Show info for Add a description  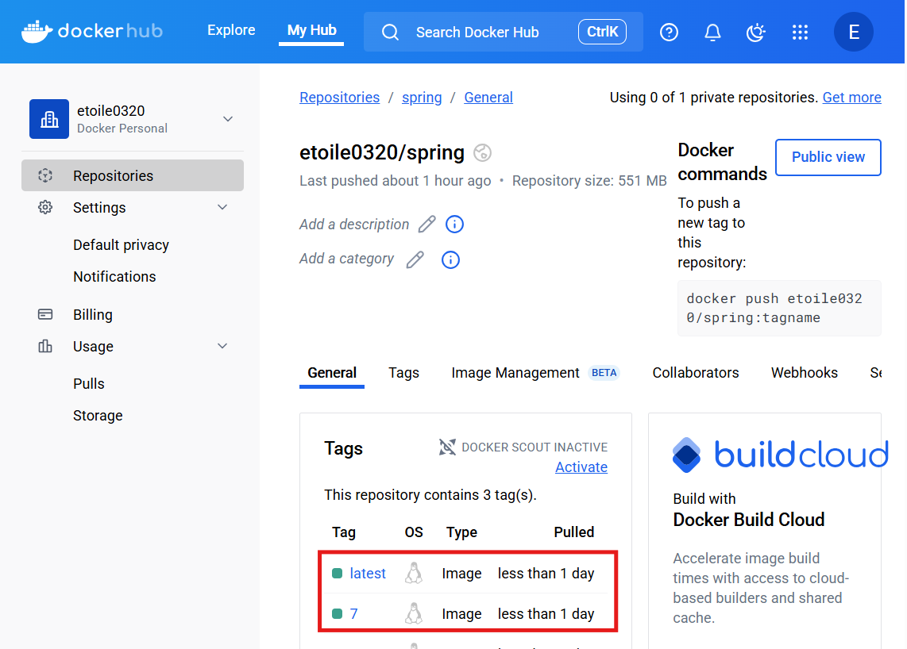(x=454, y=225)
